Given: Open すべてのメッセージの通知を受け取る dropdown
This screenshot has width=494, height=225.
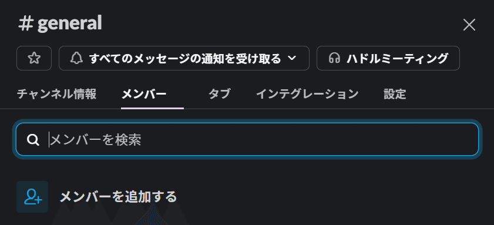Looking at the screenshot, I should 184,58.
